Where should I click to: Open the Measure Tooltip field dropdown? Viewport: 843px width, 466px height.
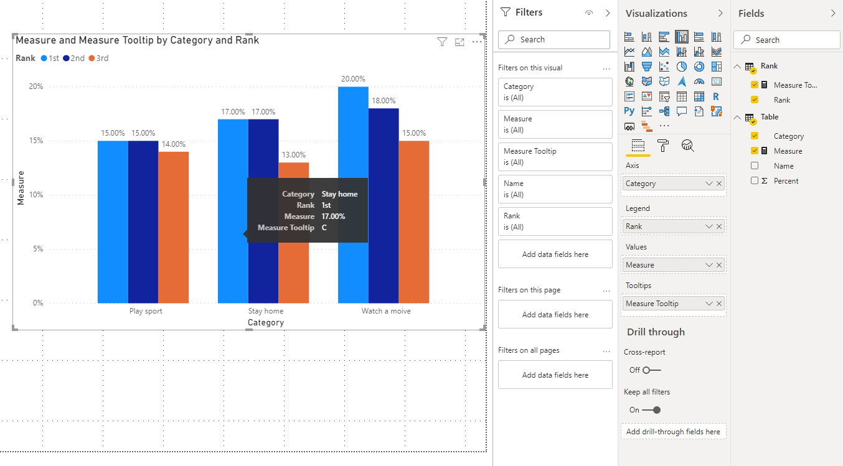[x=709, y=304]
